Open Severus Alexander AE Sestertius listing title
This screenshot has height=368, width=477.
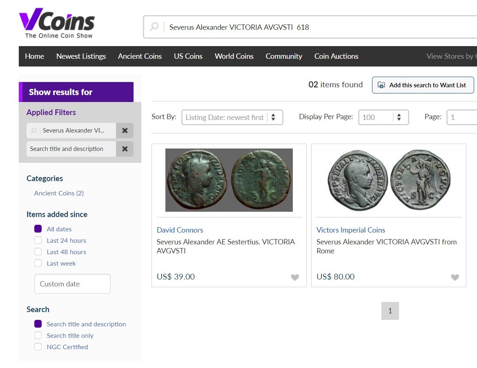(226, 246)
